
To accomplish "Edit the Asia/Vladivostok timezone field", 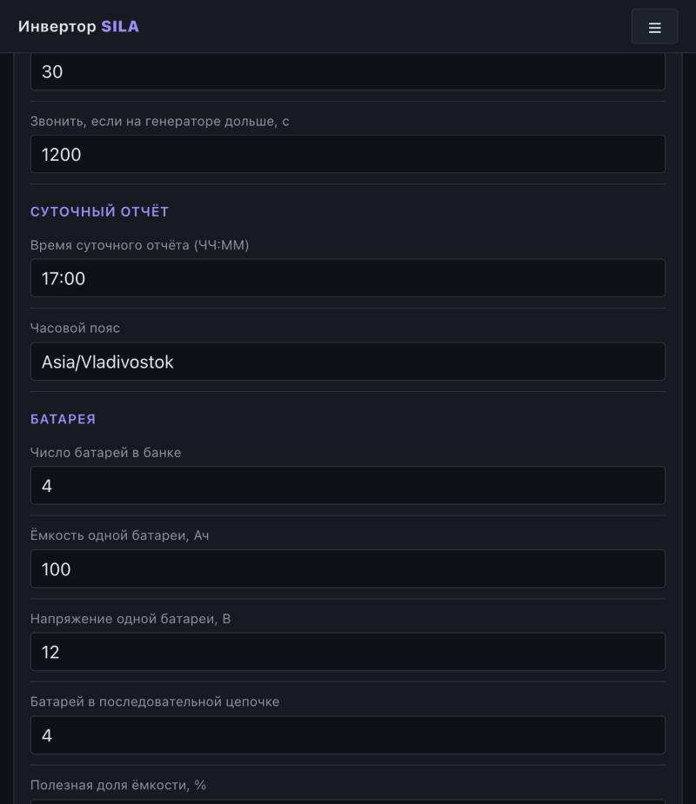I will tap(348, 362).
